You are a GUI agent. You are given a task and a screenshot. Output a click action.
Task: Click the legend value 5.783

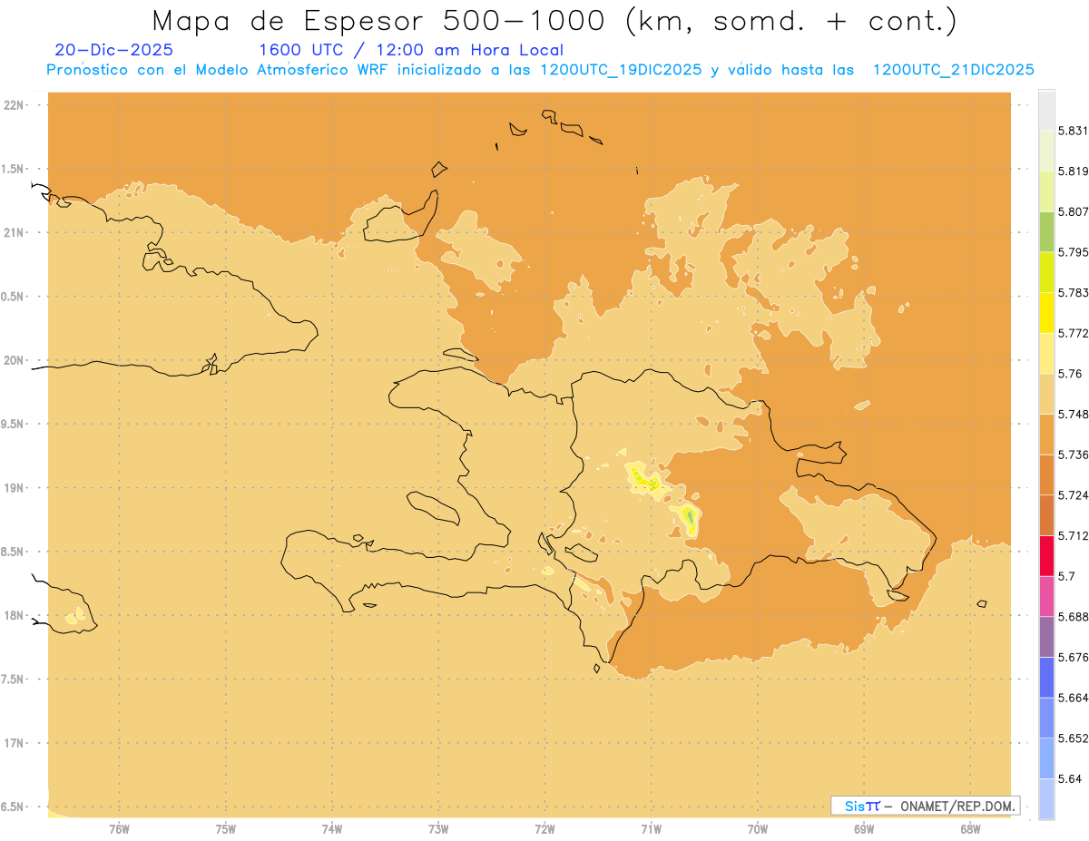(x=1074, y=292)
